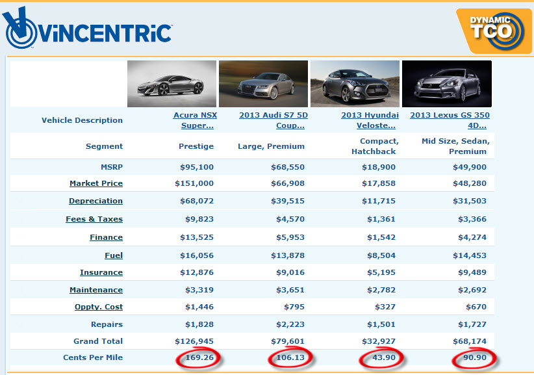Click the Market Price row link
The width and height of the screenshot is (534, 375).
(96, 183)
